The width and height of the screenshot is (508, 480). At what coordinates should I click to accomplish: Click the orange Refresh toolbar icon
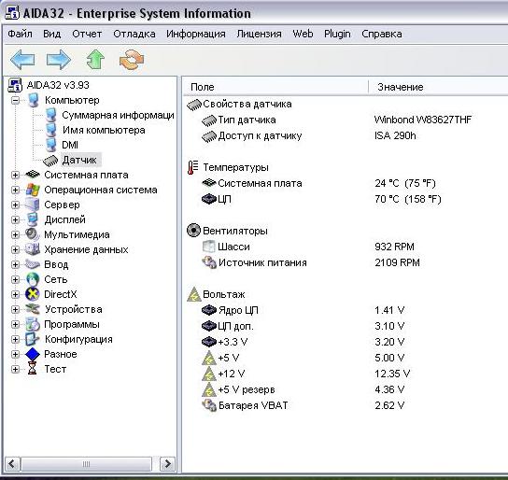click(x=132, y=59)
